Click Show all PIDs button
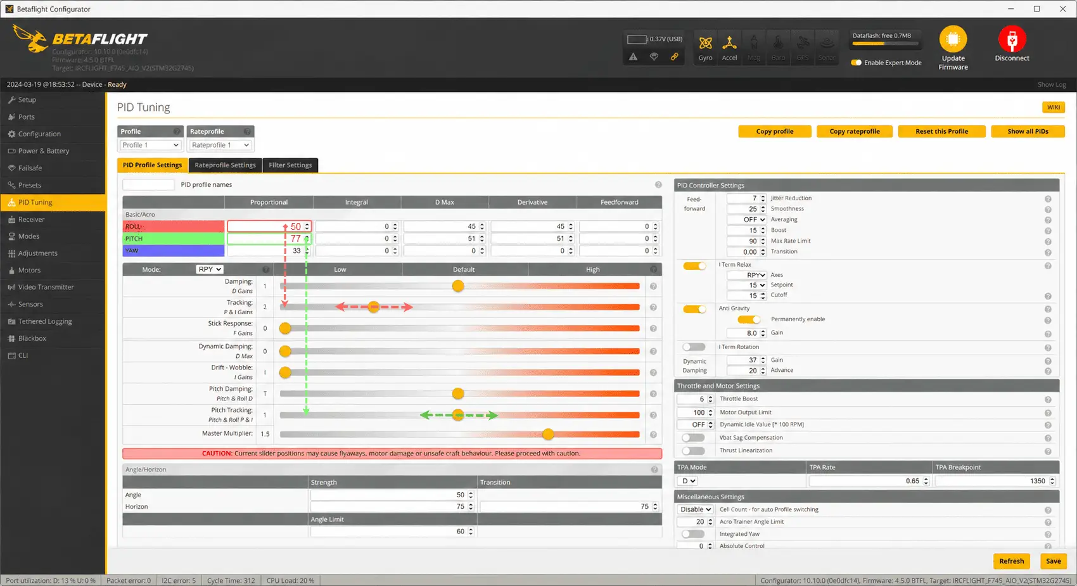Viewport: 1077px width, 586px height. (x=1028, y=131)
